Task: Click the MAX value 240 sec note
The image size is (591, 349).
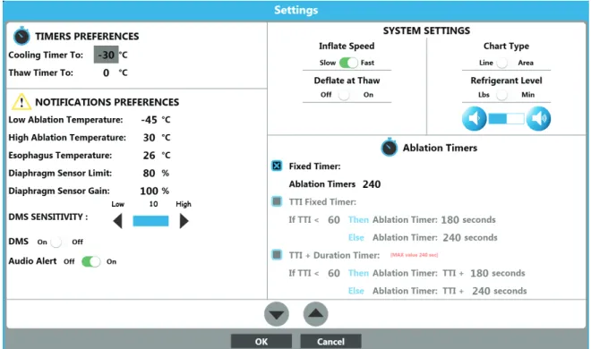Action: [x=414, y=255]
